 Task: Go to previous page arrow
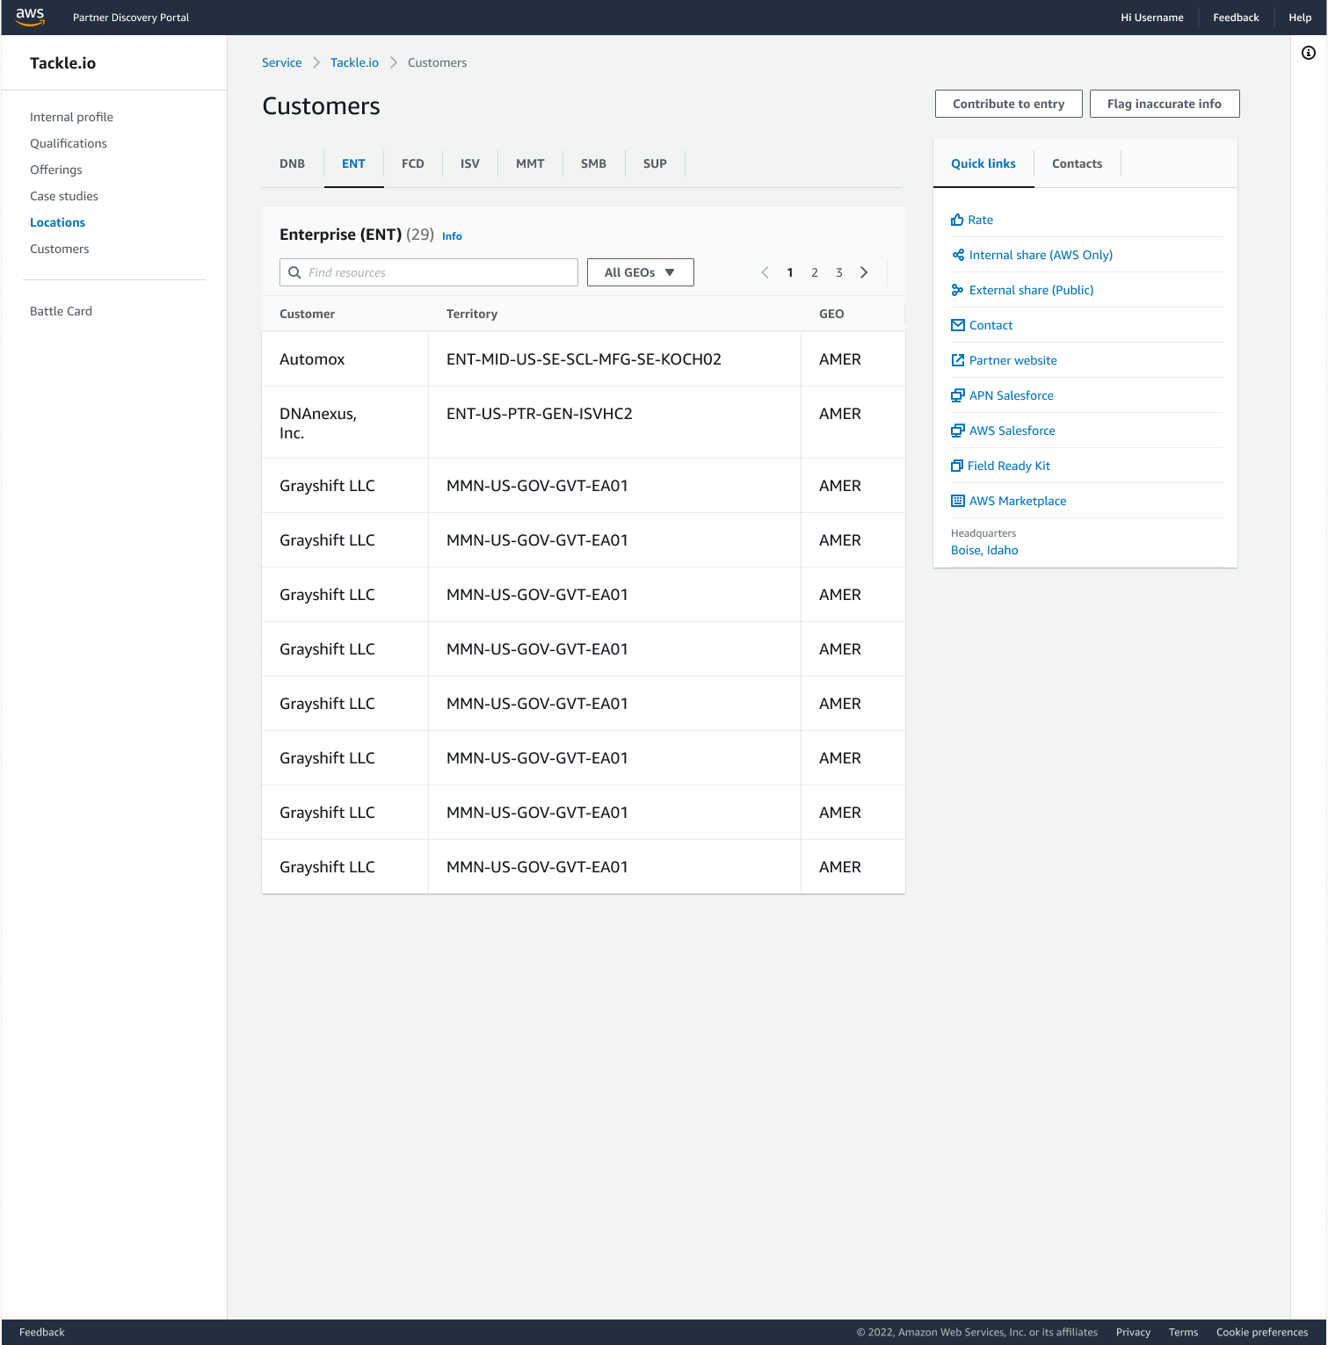point(765,272)
